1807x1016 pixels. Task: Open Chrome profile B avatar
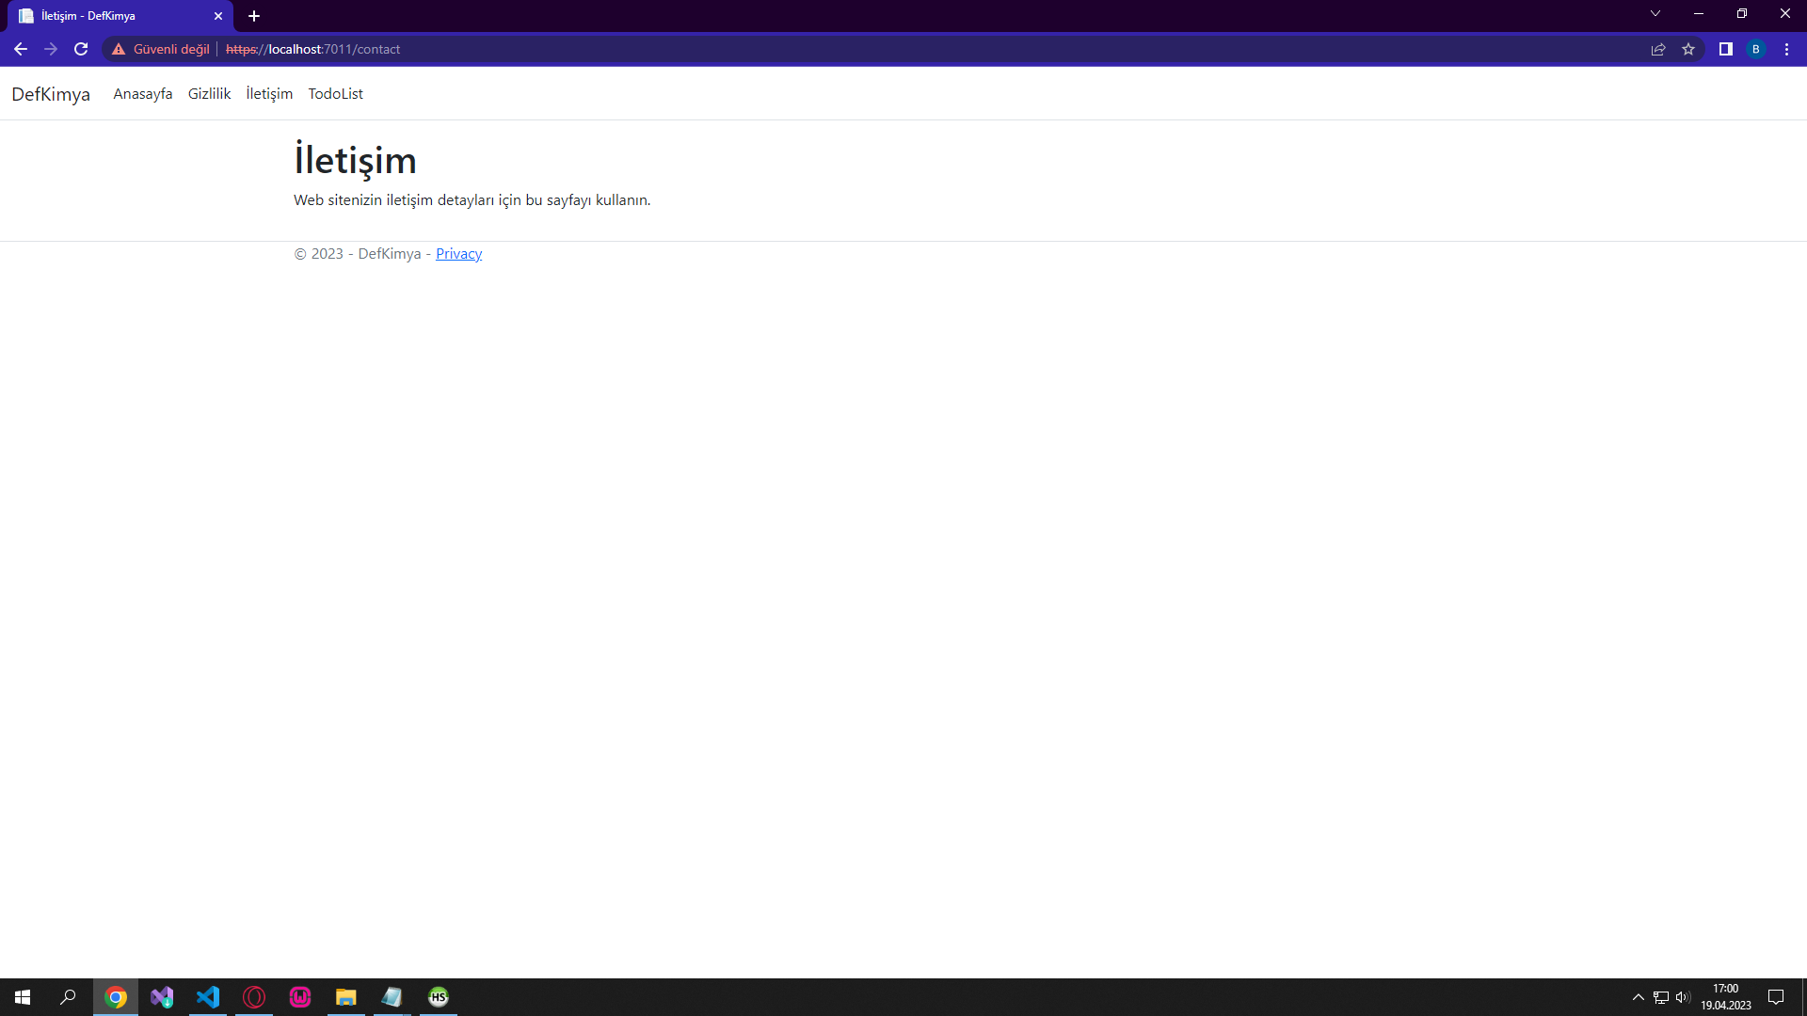coord(1756,49)
